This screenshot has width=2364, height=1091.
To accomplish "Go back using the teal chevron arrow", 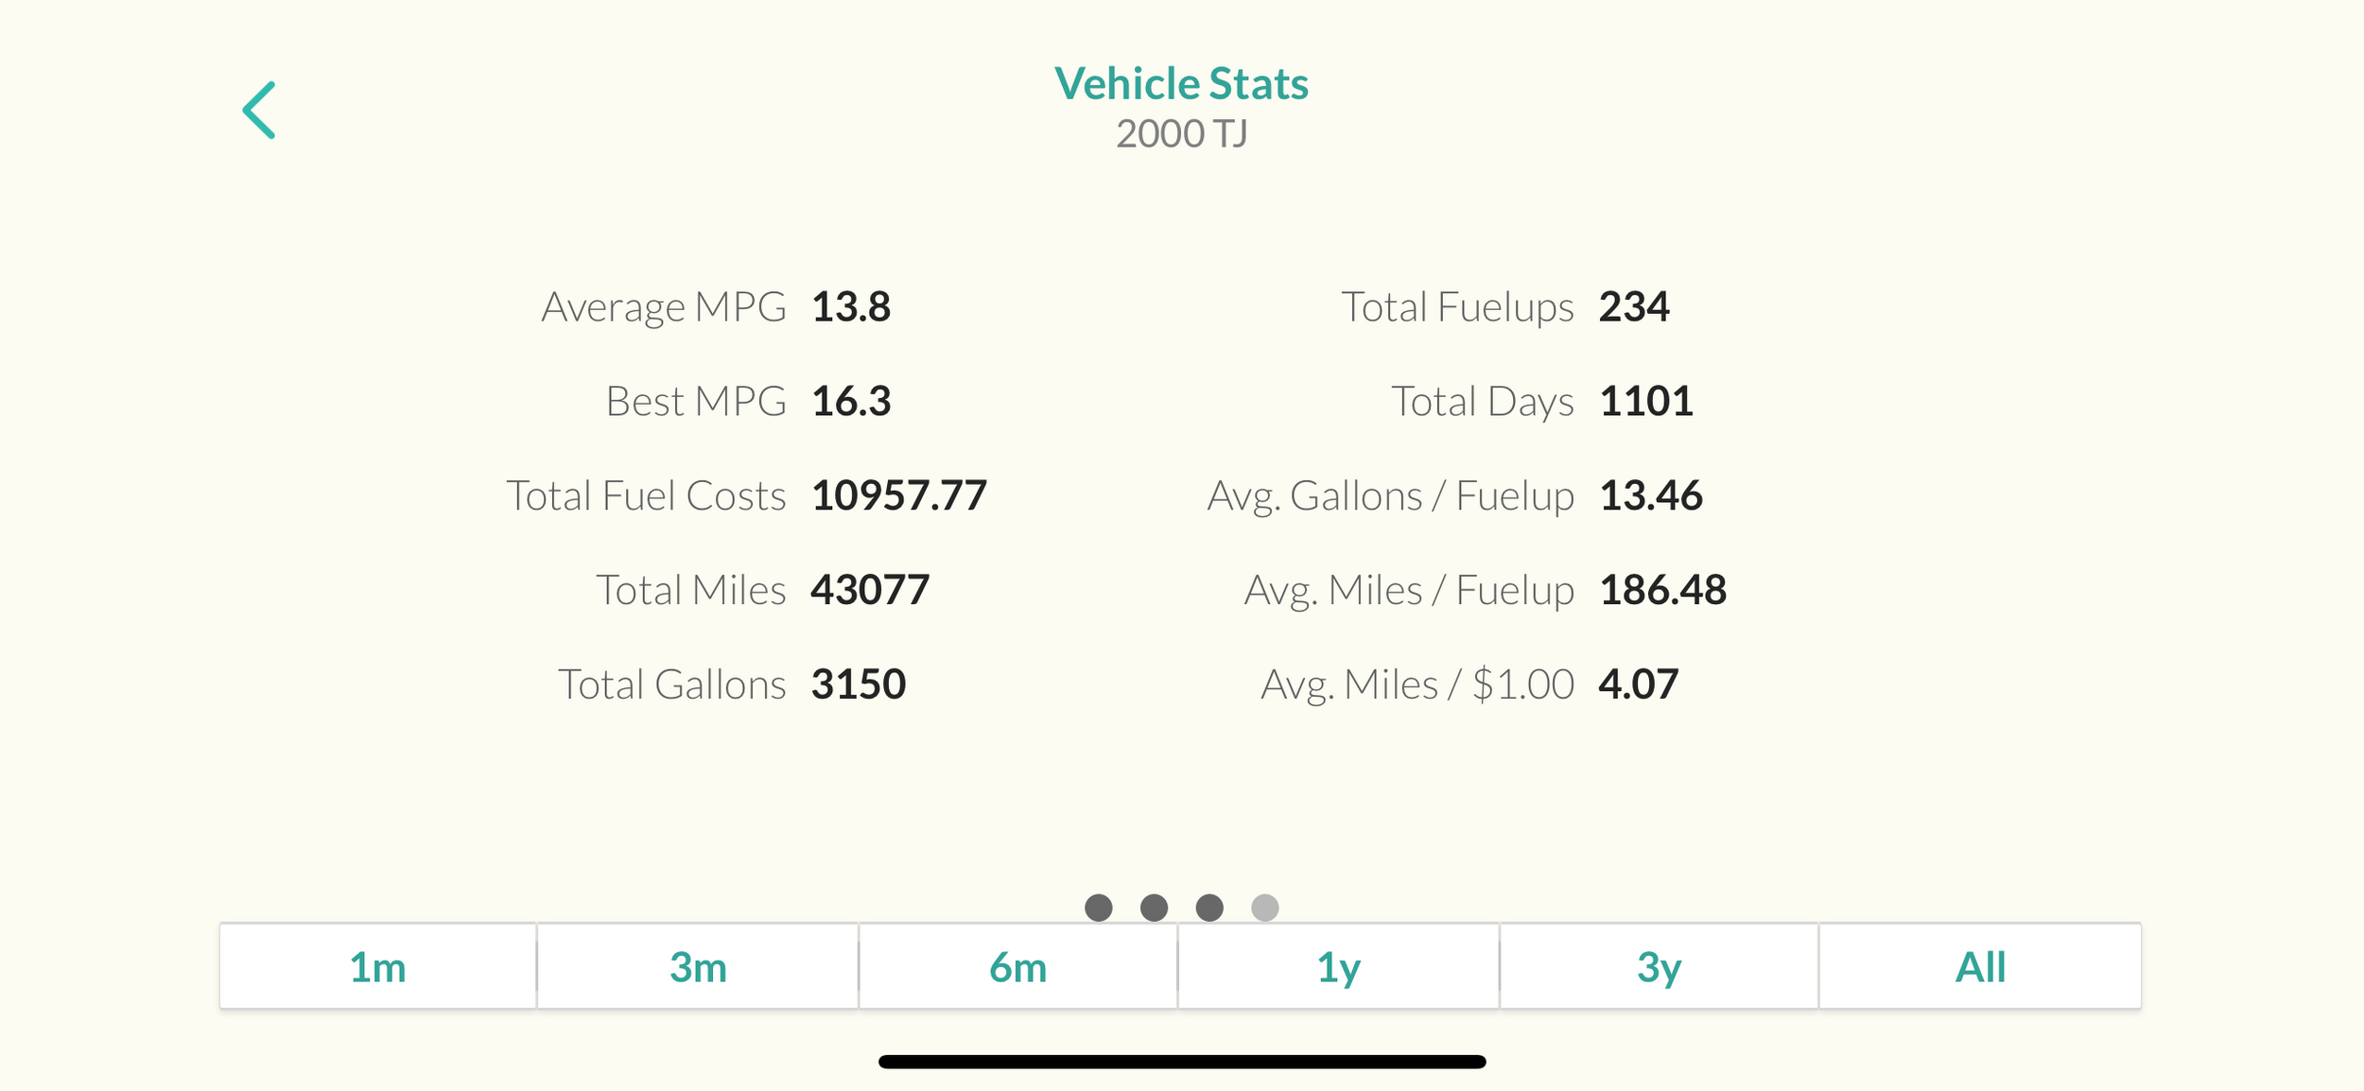I will (x=259, y=110).
